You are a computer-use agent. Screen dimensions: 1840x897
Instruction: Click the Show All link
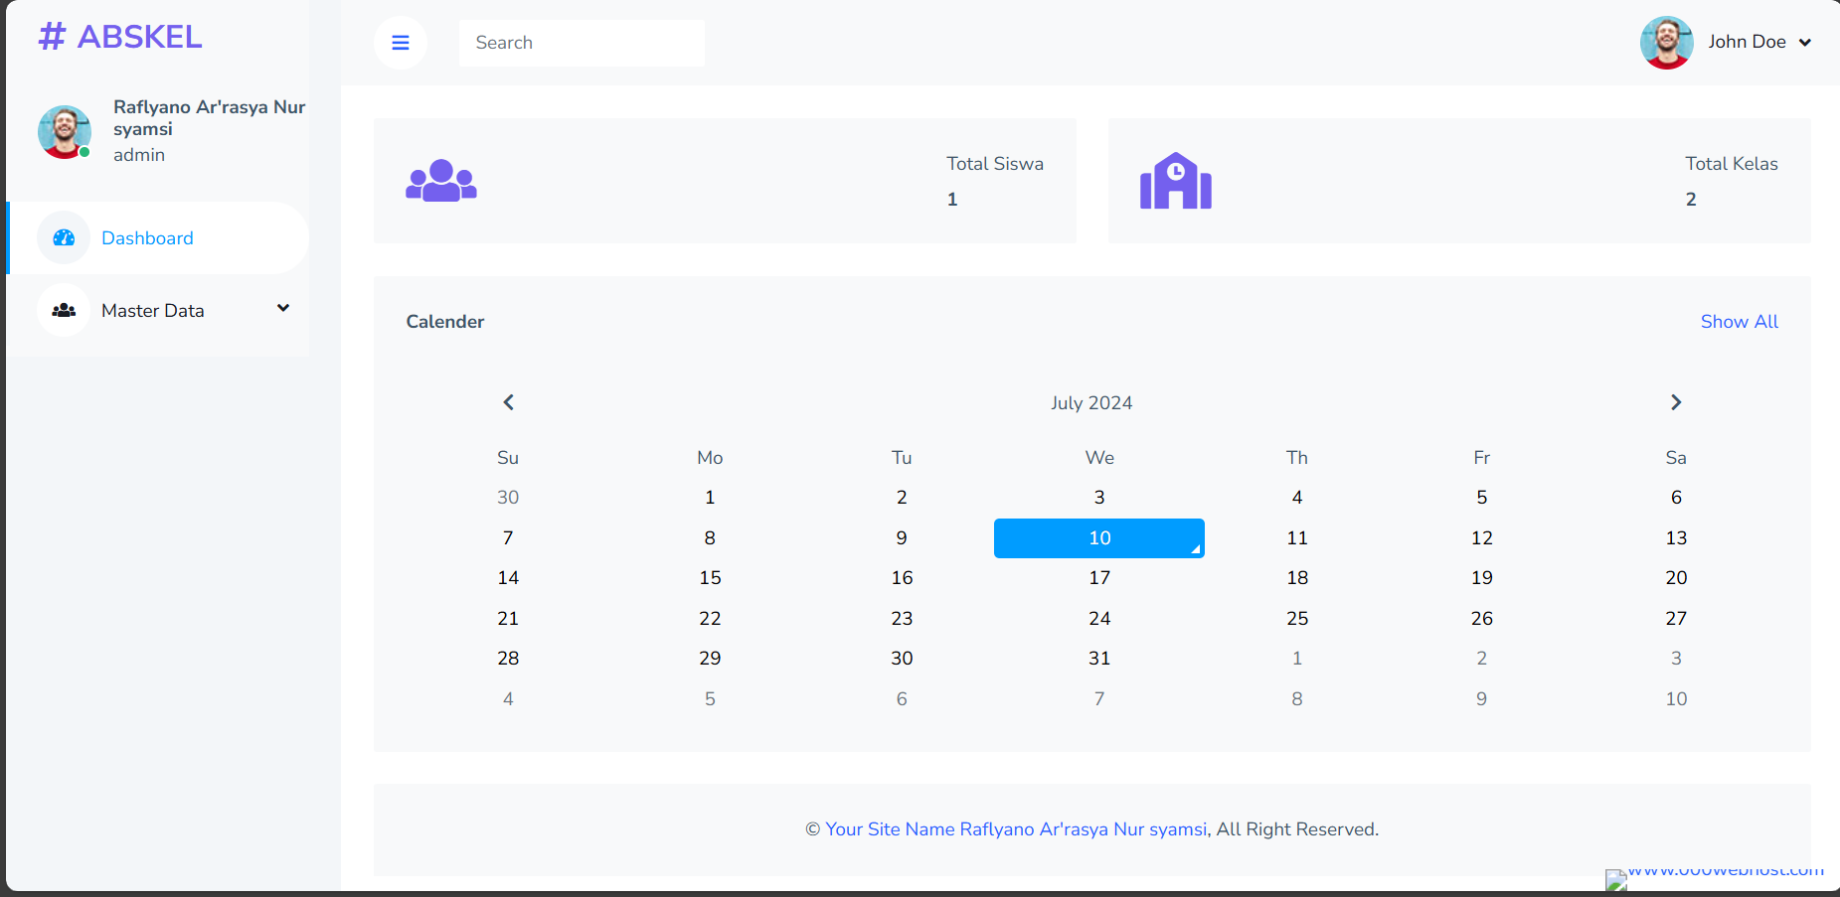click(x=1739, y=322)
